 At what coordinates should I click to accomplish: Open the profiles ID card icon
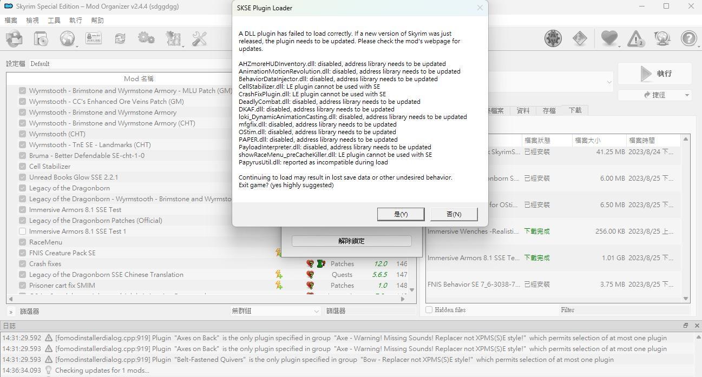click(94, 38)
